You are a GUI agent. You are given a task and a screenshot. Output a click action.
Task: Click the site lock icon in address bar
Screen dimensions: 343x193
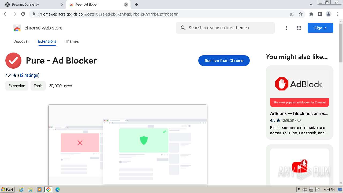click(33, 14)
